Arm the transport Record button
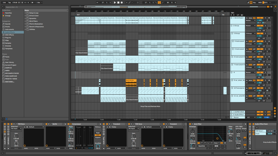278x156 pixels. point(122,2)
